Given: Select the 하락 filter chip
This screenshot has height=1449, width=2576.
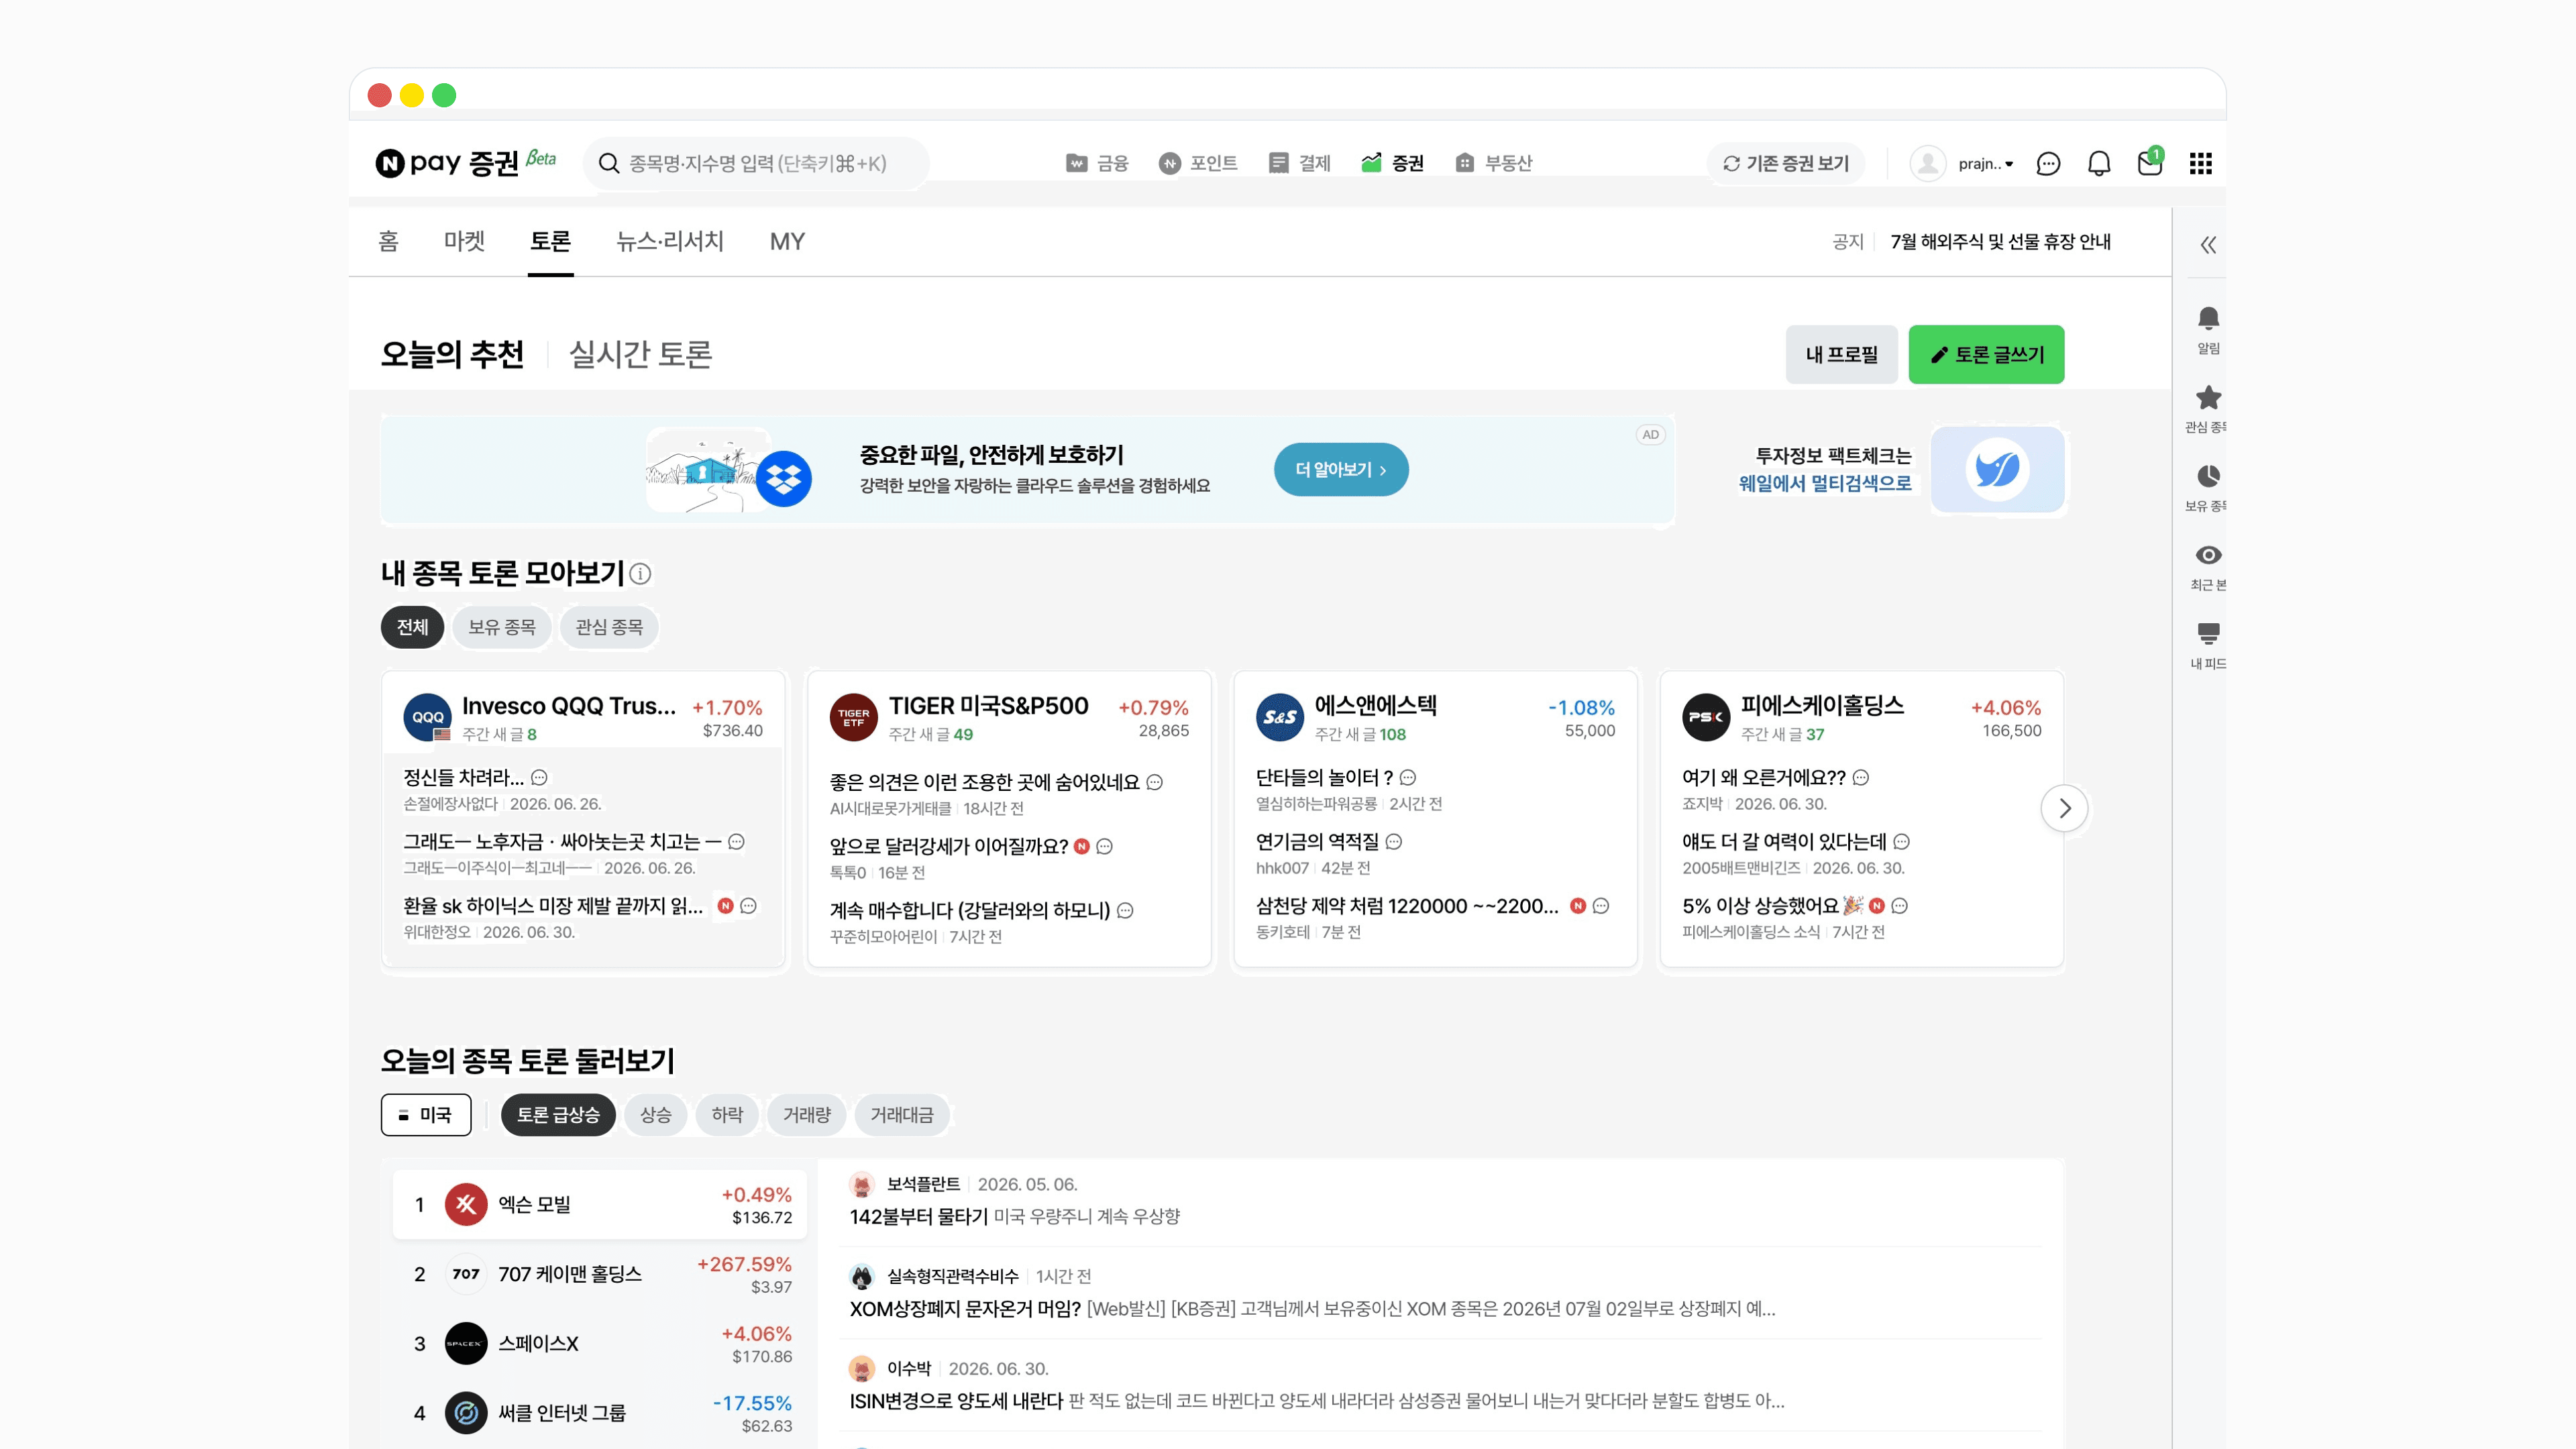Looking at the screenshot, I should (727, 1115).
